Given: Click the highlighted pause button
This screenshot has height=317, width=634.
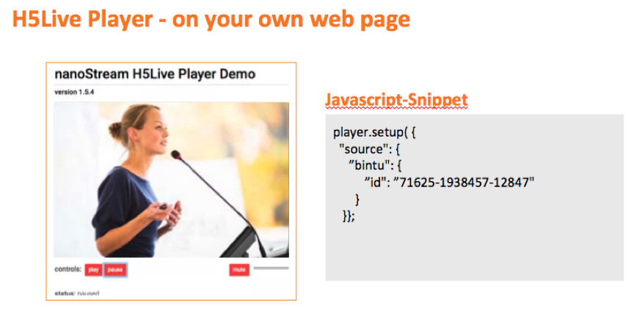Looking at the screenshot, I should pos(115,270).
